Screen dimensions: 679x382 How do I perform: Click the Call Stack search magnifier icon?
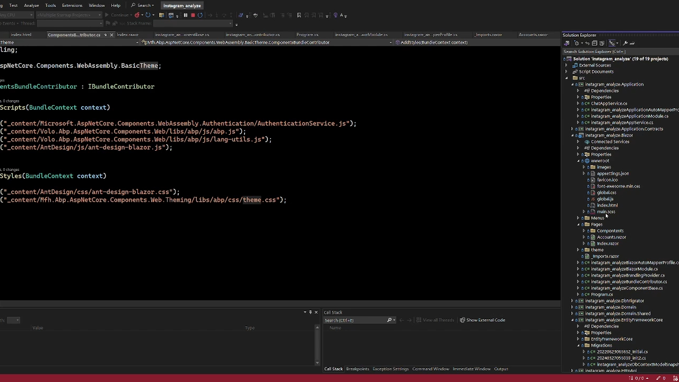tap(389, 320)
